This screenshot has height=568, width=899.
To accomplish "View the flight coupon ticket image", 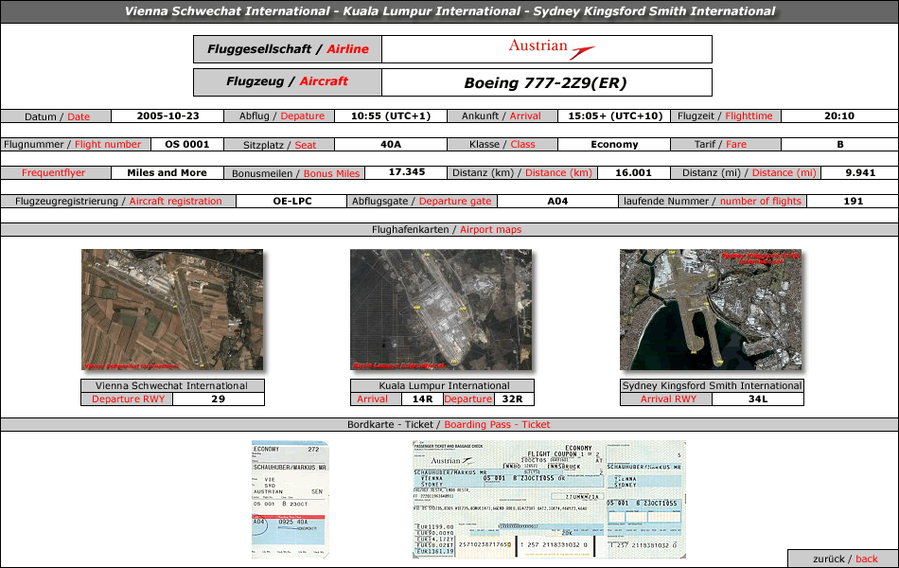I will (549, 499).
